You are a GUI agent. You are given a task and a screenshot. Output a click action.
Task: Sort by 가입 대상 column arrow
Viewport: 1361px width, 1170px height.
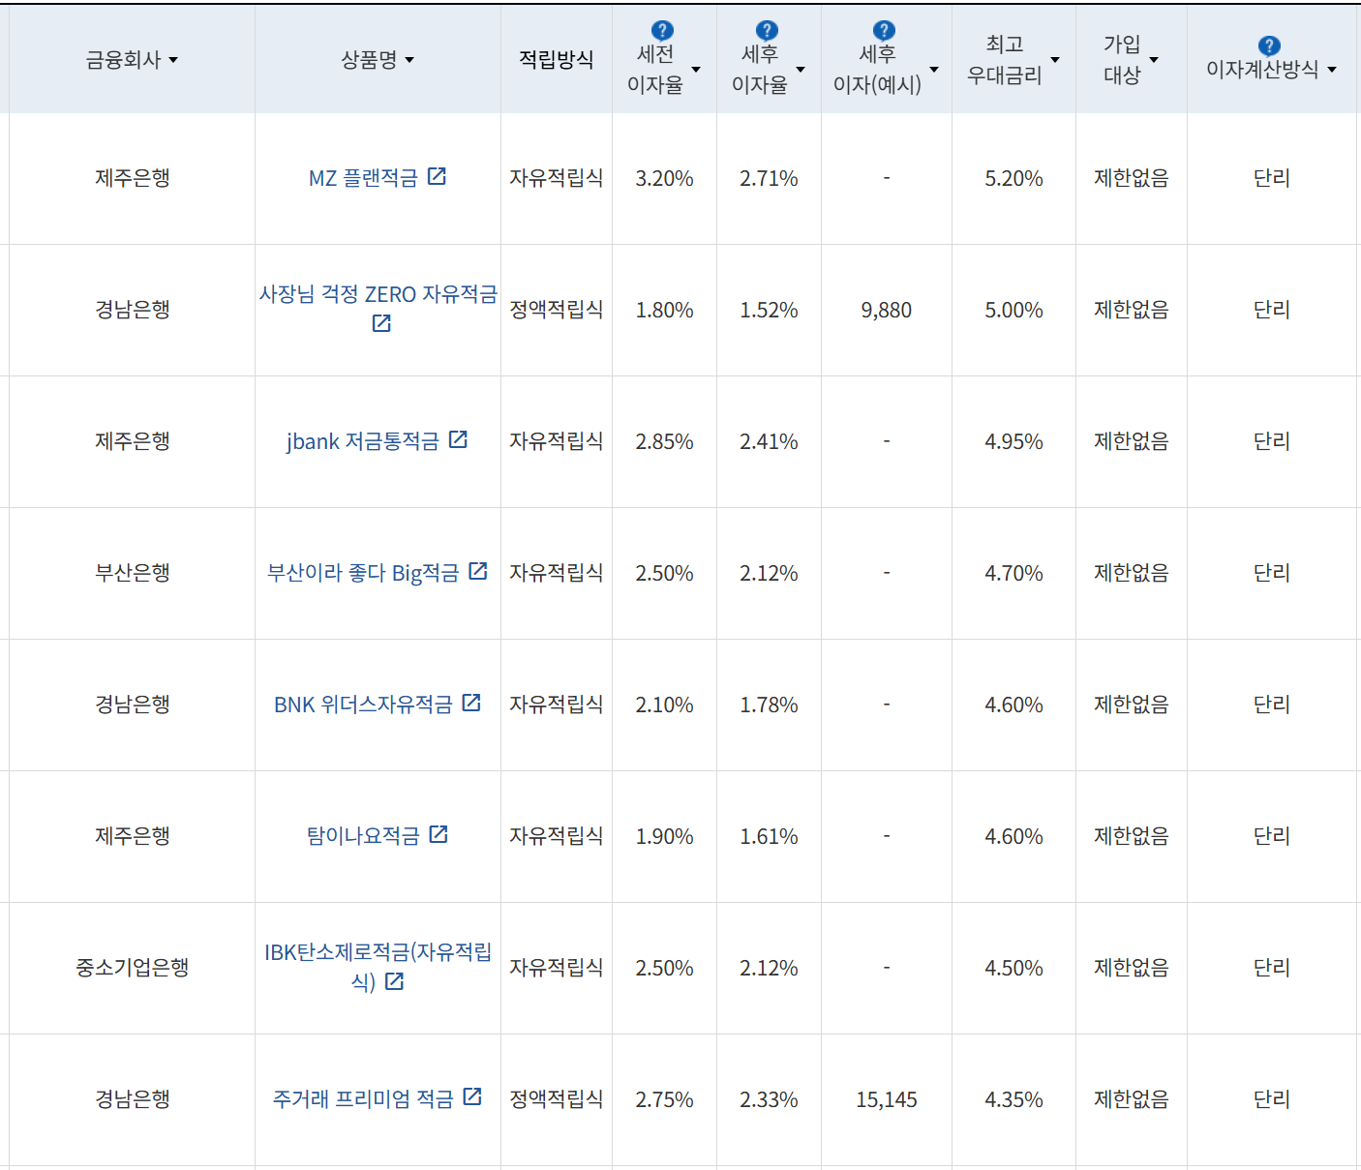1154,60
